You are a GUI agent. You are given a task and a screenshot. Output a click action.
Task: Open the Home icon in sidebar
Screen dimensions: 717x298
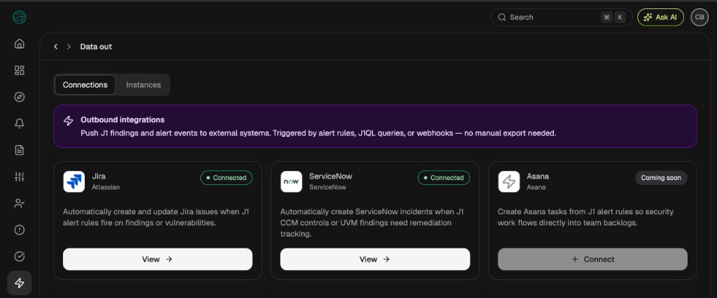pyautogui.click(x=19, y=44)
